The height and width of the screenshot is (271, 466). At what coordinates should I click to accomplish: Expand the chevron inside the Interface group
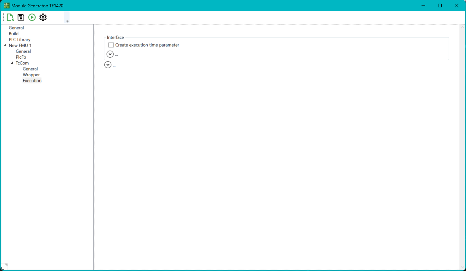point(110,54)
